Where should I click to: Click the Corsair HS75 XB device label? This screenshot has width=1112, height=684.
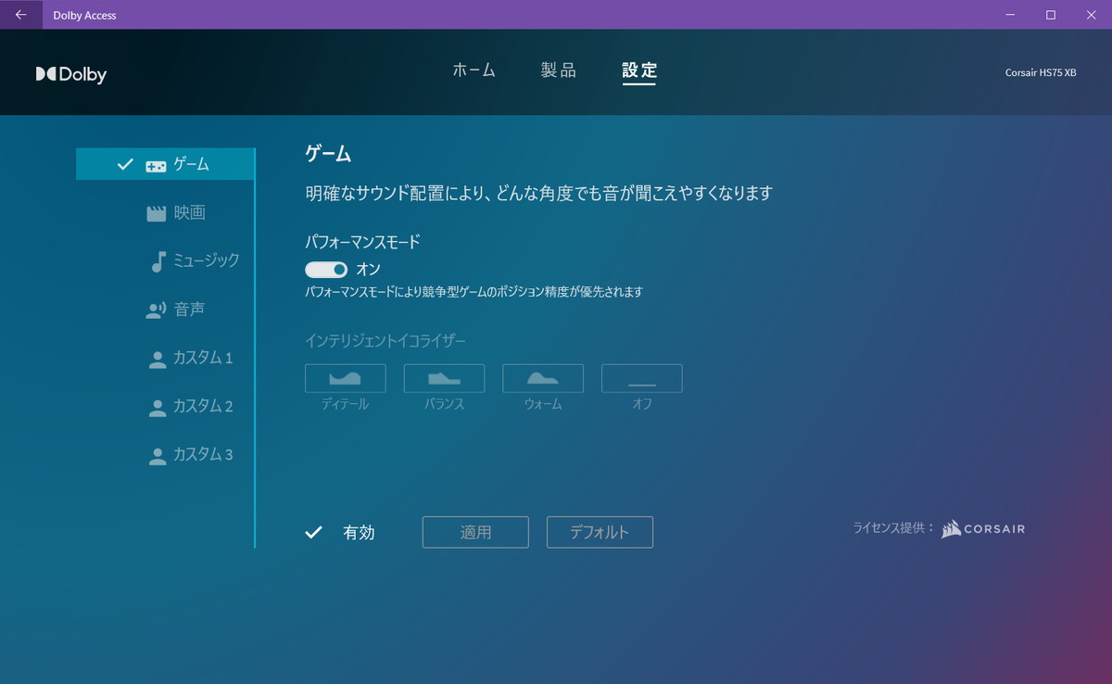tap(1041, 72)
